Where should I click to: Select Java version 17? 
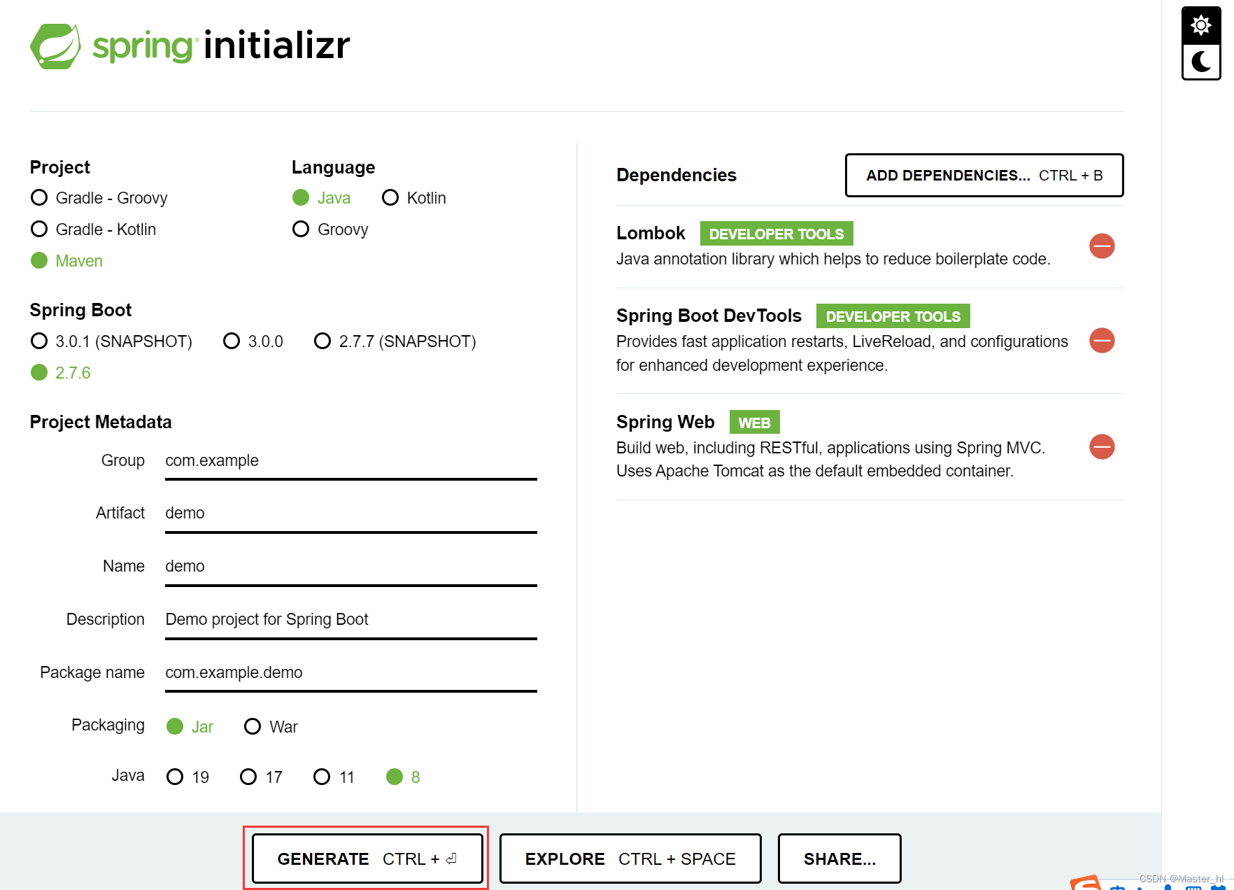[262, 777]
